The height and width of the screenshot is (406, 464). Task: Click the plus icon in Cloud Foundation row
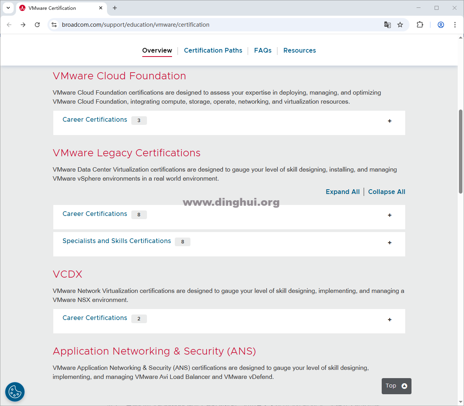click(390, 121)
